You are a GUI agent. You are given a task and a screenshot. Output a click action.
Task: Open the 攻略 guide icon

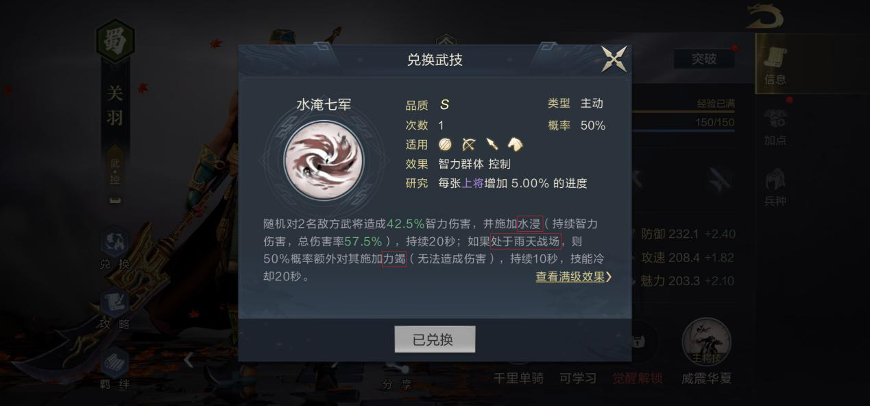click(x=114, y=309)
